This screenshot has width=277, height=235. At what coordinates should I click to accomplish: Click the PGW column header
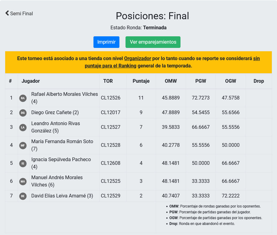(x=201, y=81)
